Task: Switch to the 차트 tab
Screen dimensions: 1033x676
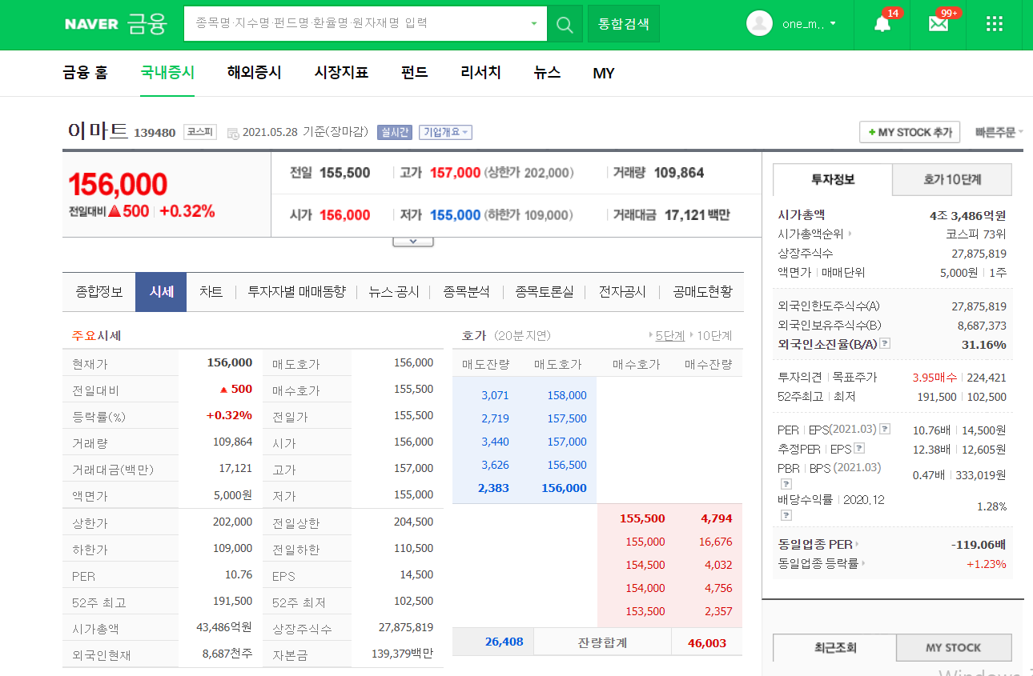Action: 211,292
